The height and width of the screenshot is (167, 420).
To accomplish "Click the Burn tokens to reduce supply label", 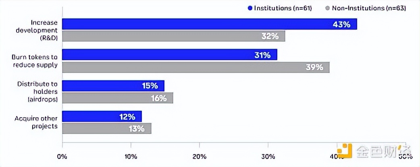I will pos(35,61).
